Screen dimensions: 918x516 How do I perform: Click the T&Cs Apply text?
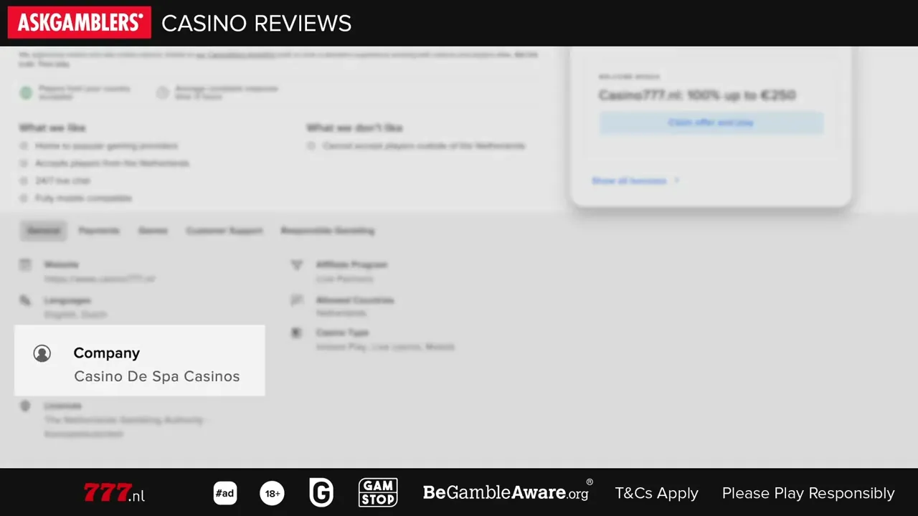point(656,493)
